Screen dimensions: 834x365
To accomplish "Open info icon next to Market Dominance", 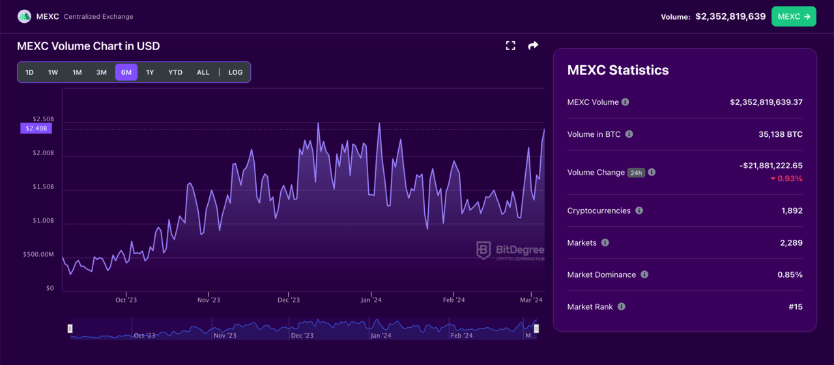I will click(x=644, y=274).
